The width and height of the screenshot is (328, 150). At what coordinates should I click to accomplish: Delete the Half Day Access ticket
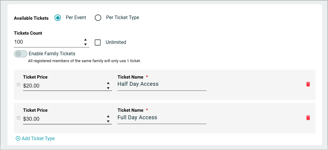coord(308,84)
